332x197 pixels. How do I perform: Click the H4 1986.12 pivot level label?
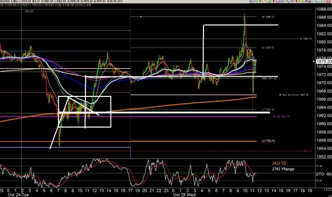(x=268, y=16)
